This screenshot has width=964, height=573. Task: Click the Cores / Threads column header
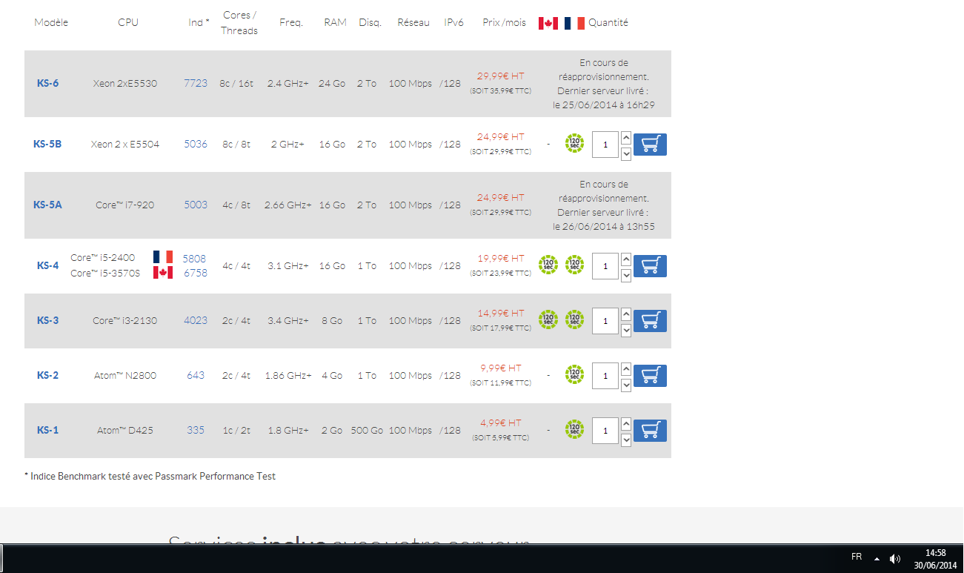(239, 23)
